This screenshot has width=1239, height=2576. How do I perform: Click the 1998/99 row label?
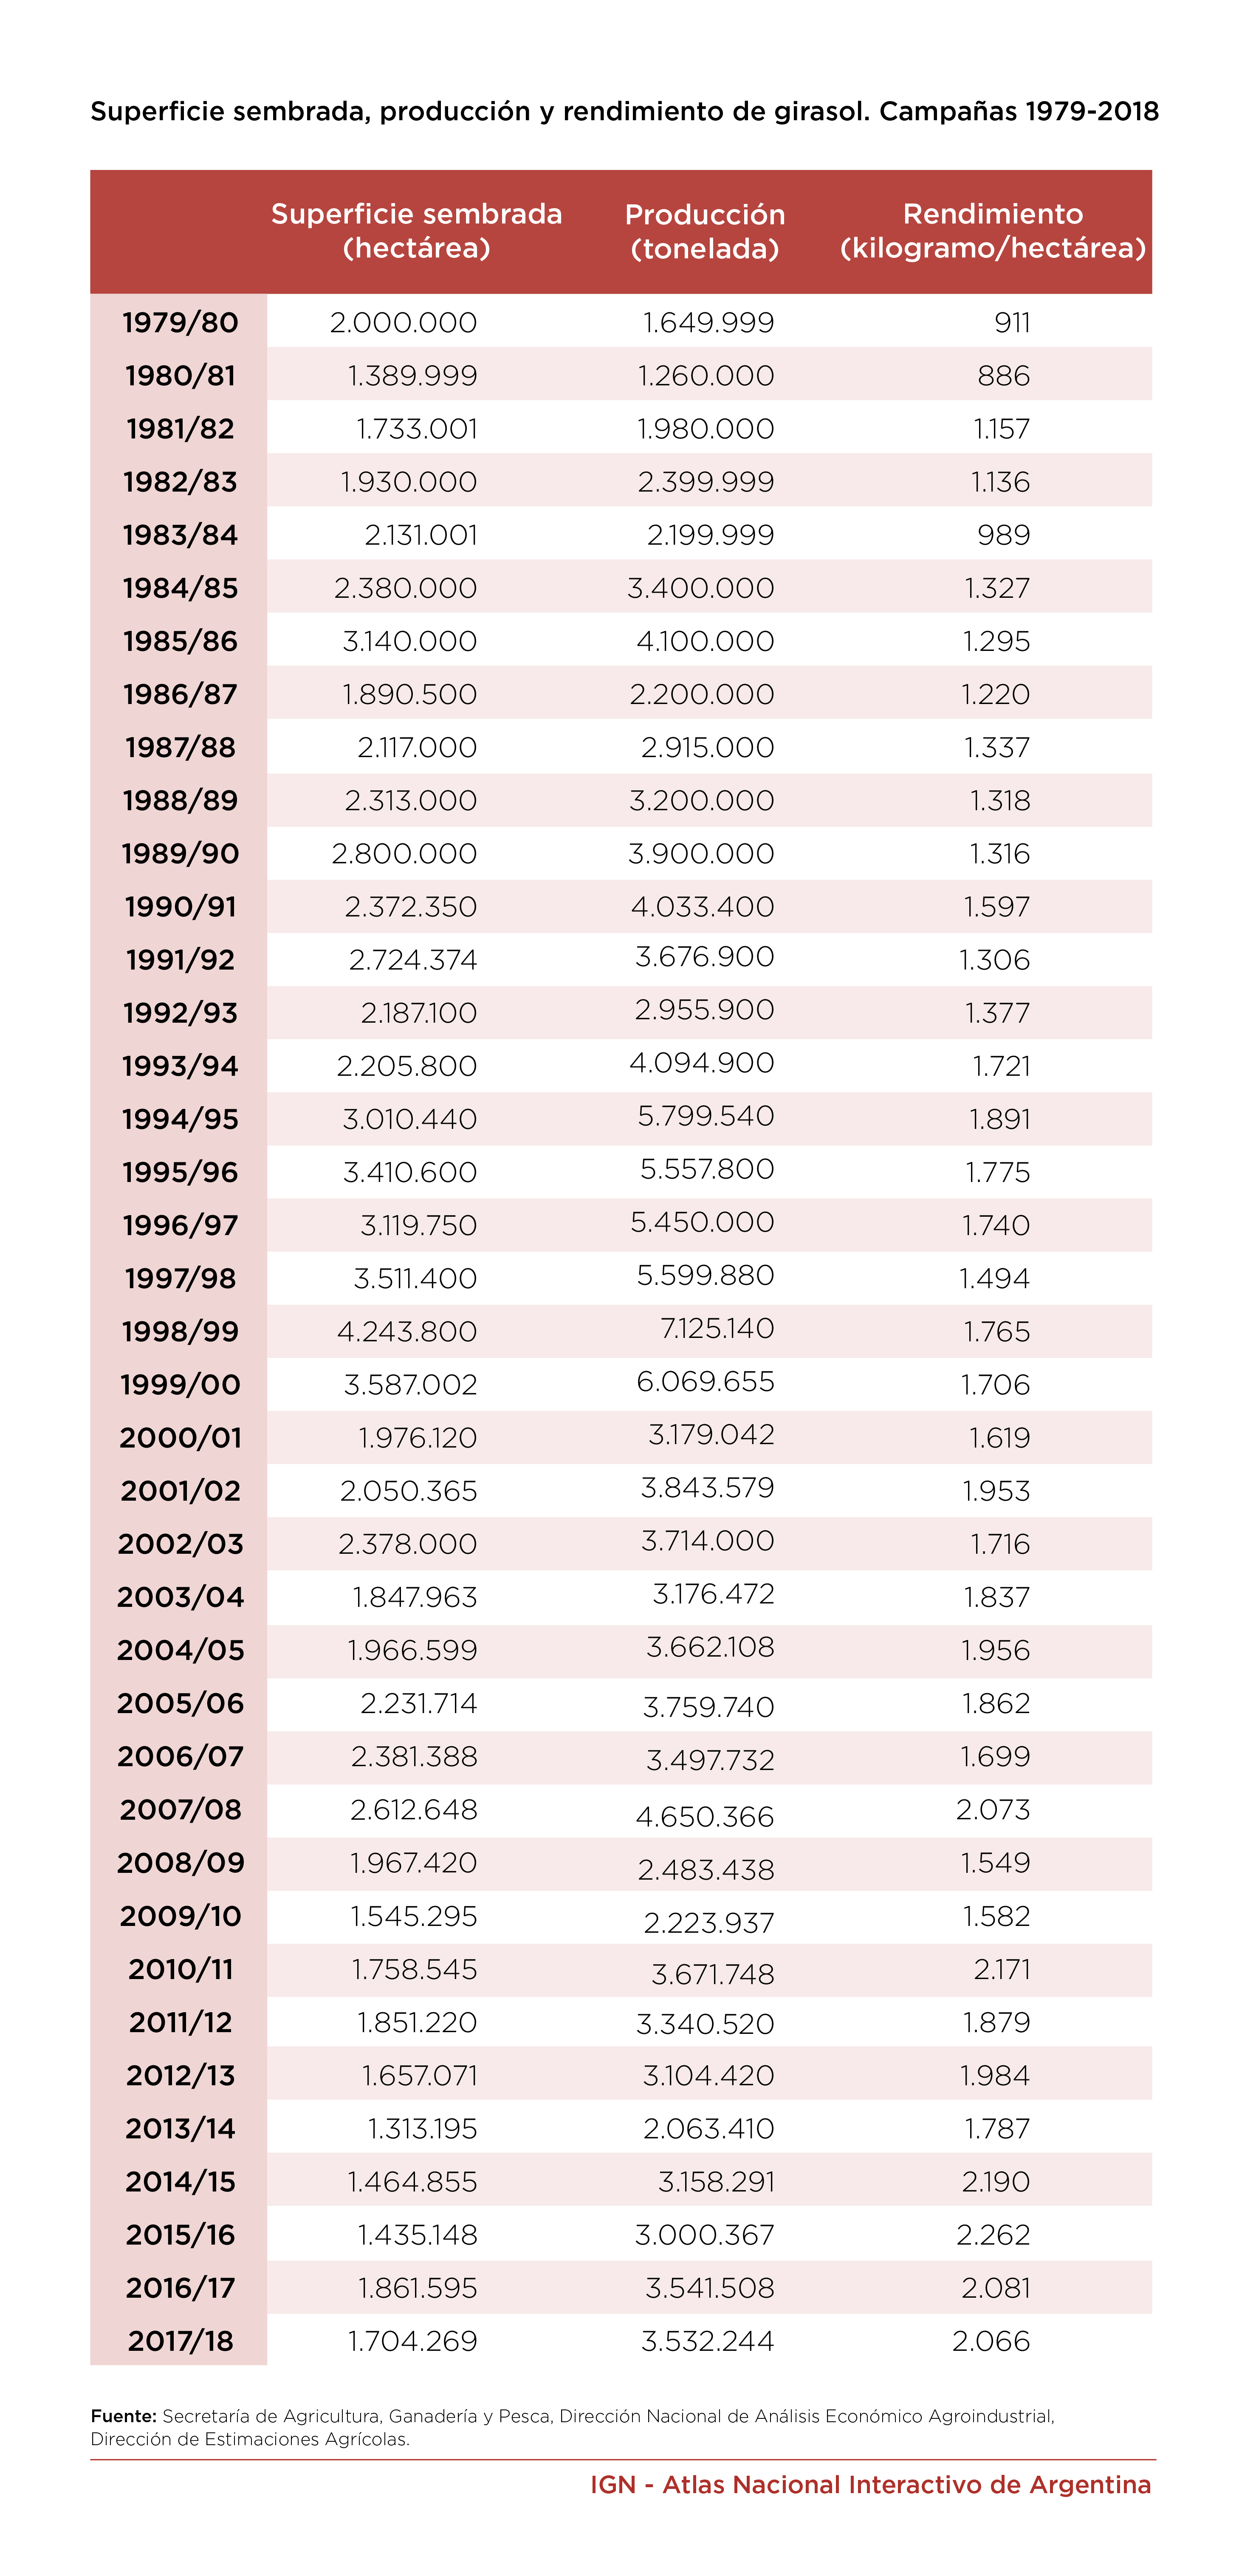click(180, 1332)
